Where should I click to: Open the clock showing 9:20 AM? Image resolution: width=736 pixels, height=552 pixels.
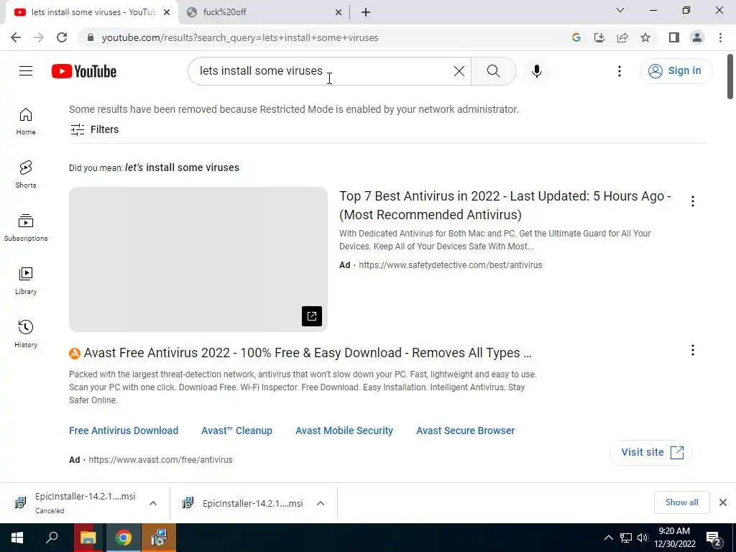674,538
